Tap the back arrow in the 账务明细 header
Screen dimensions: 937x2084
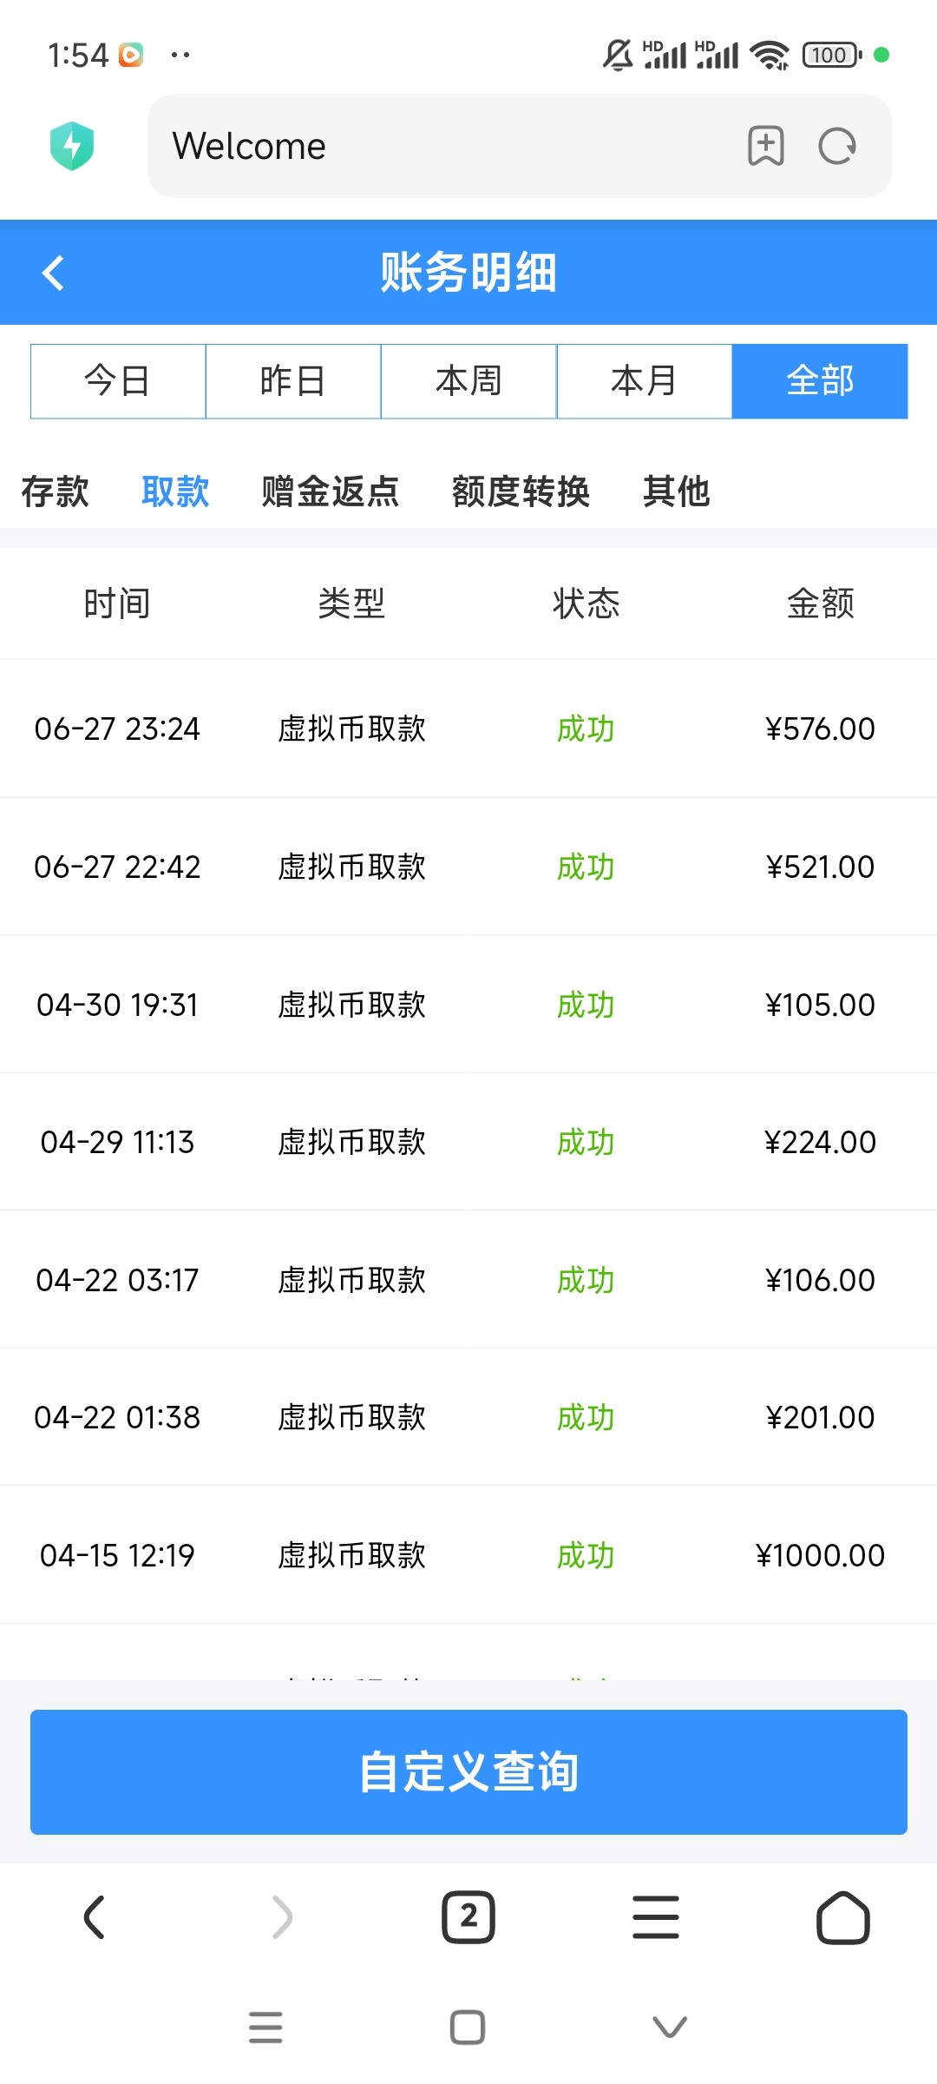pos(54,273)
